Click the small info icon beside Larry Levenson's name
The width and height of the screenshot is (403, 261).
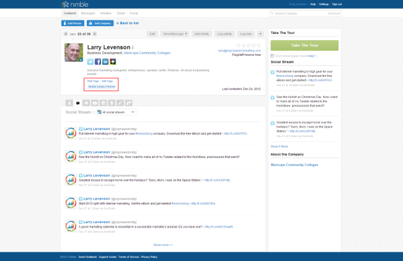[x=133, y=48]
